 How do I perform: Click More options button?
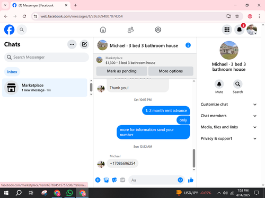pyautogui.click(x=171, y=71)
